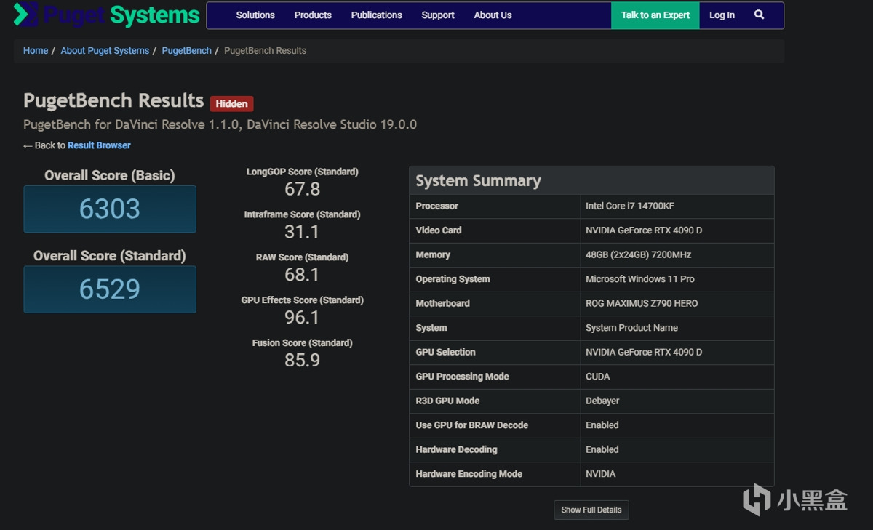Open the About Us menu
873x530 pixels.
(493, 15)
